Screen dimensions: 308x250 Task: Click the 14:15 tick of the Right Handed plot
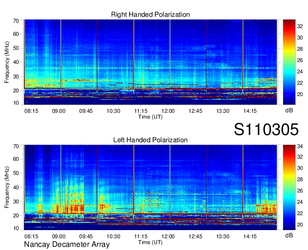250,111
